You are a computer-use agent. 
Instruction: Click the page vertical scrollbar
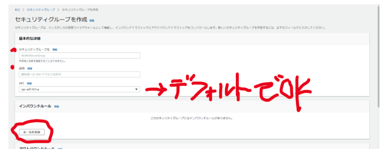(x=378, y=56)
